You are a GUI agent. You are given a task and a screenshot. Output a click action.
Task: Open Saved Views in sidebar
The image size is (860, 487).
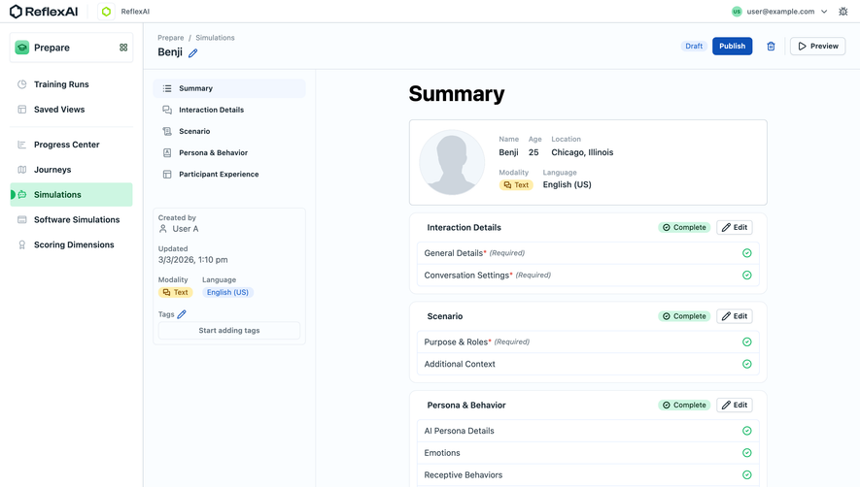71,110
